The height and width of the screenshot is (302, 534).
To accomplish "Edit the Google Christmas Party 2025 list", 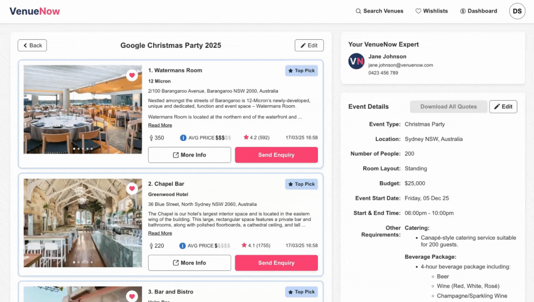I will coord(309,45).
